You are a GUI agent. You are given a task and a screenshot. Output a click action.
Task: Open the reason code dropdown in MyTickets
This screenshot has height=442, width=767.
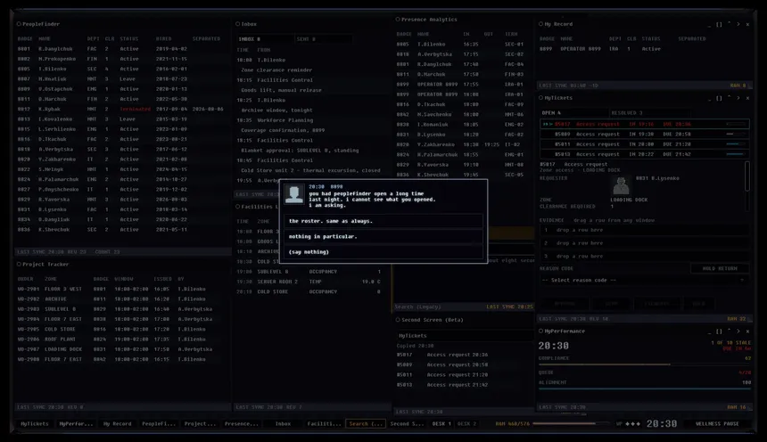(644, 280)
